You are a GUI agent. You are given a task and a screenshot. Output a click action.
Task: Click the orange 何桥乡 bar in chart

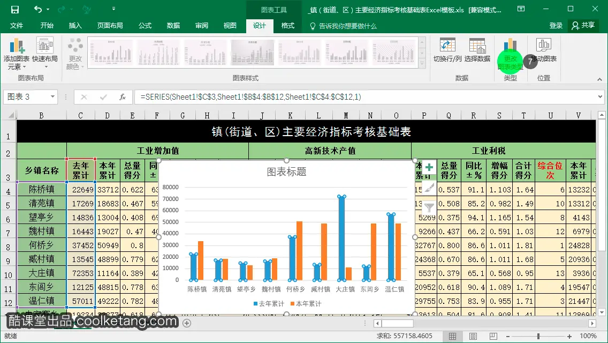coord(299,250)
